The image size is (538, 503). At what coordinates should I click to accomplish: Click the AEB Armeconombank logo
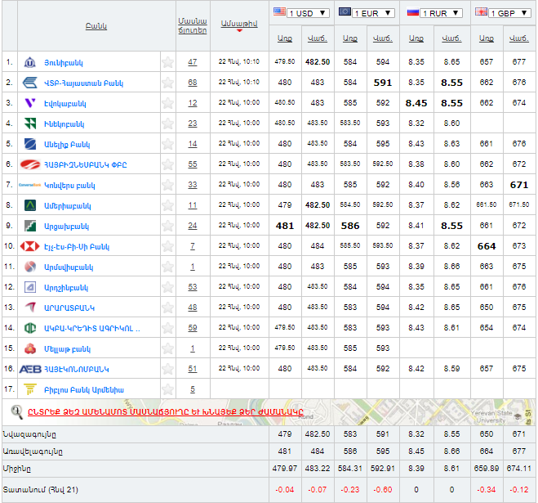(30, 369)
